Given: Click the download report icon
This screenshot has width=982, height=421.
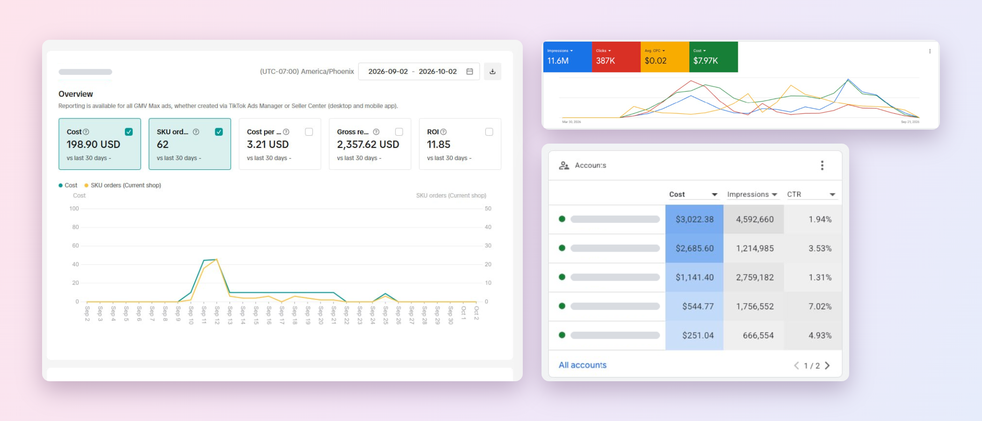Looking at the screenshot, I should tap(492, 72).
